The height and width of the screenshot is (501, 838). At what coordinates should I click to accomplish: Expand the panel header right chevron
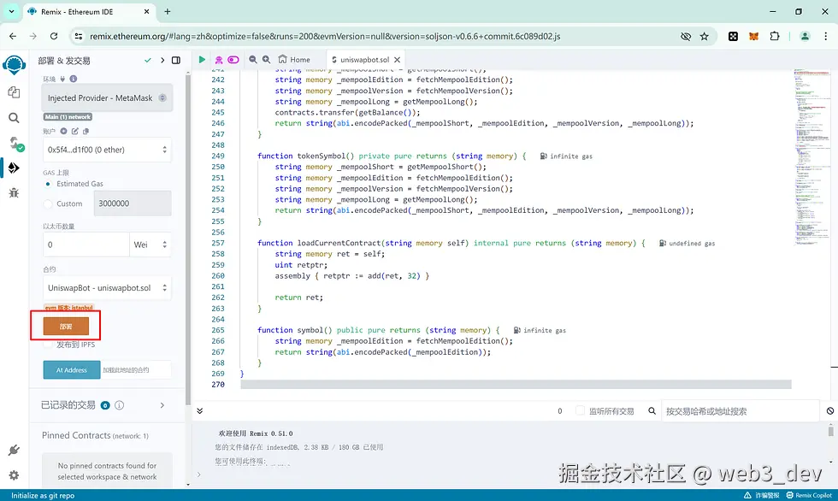162,61
